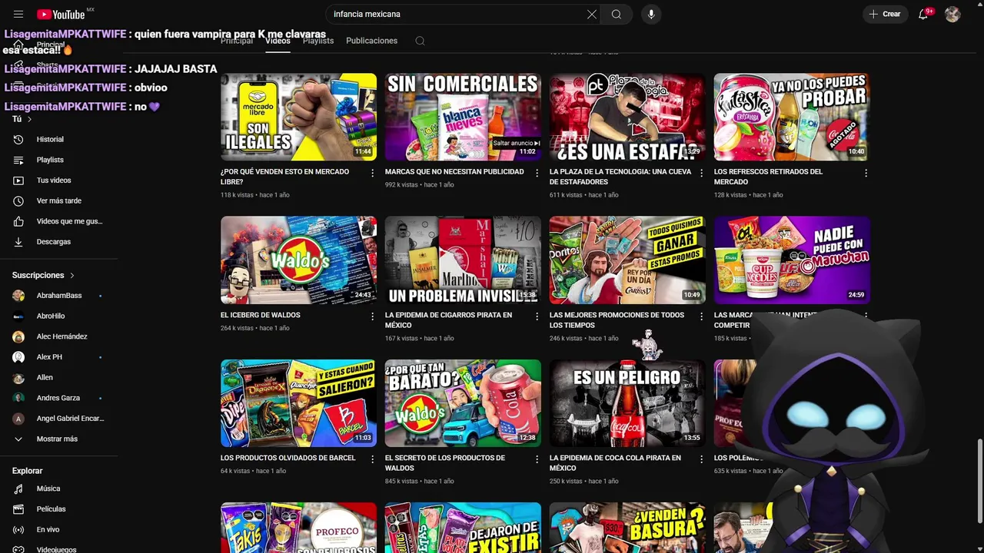The height and width of the screenshot is (553, 984).
Task: Search within channel magnifier icon
Action: pos(420,41)
